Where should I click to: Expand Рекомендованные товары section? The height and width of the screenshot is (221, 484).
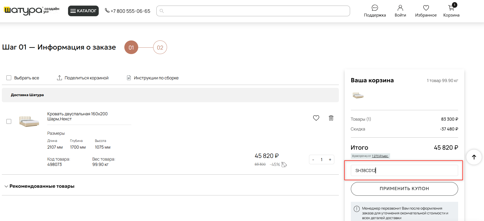pyautogui.click(x=39, y=186)
